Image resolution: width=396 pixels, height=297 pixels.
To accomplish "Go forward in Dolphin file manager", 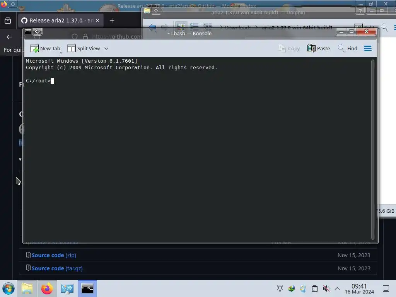I will (165, 27).
